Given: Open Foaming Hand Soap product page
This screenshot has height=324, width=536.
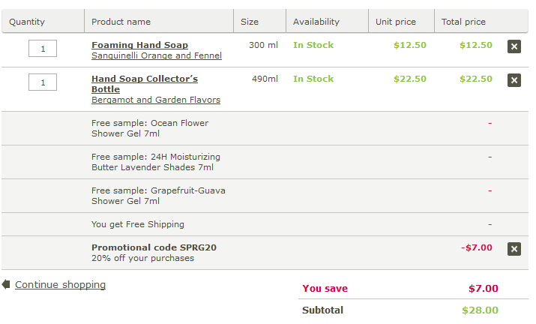Looking at the screenshot, I should point(140,45).
